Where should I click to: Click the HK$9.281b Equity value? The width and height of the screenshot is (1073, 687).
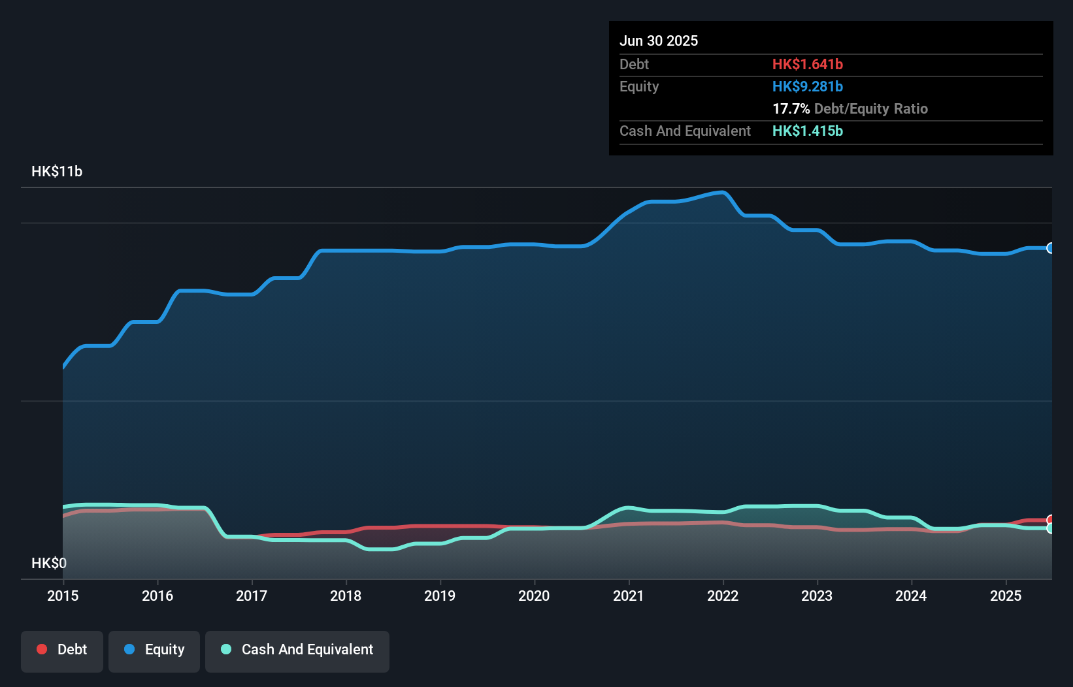[x=808, y=86]
